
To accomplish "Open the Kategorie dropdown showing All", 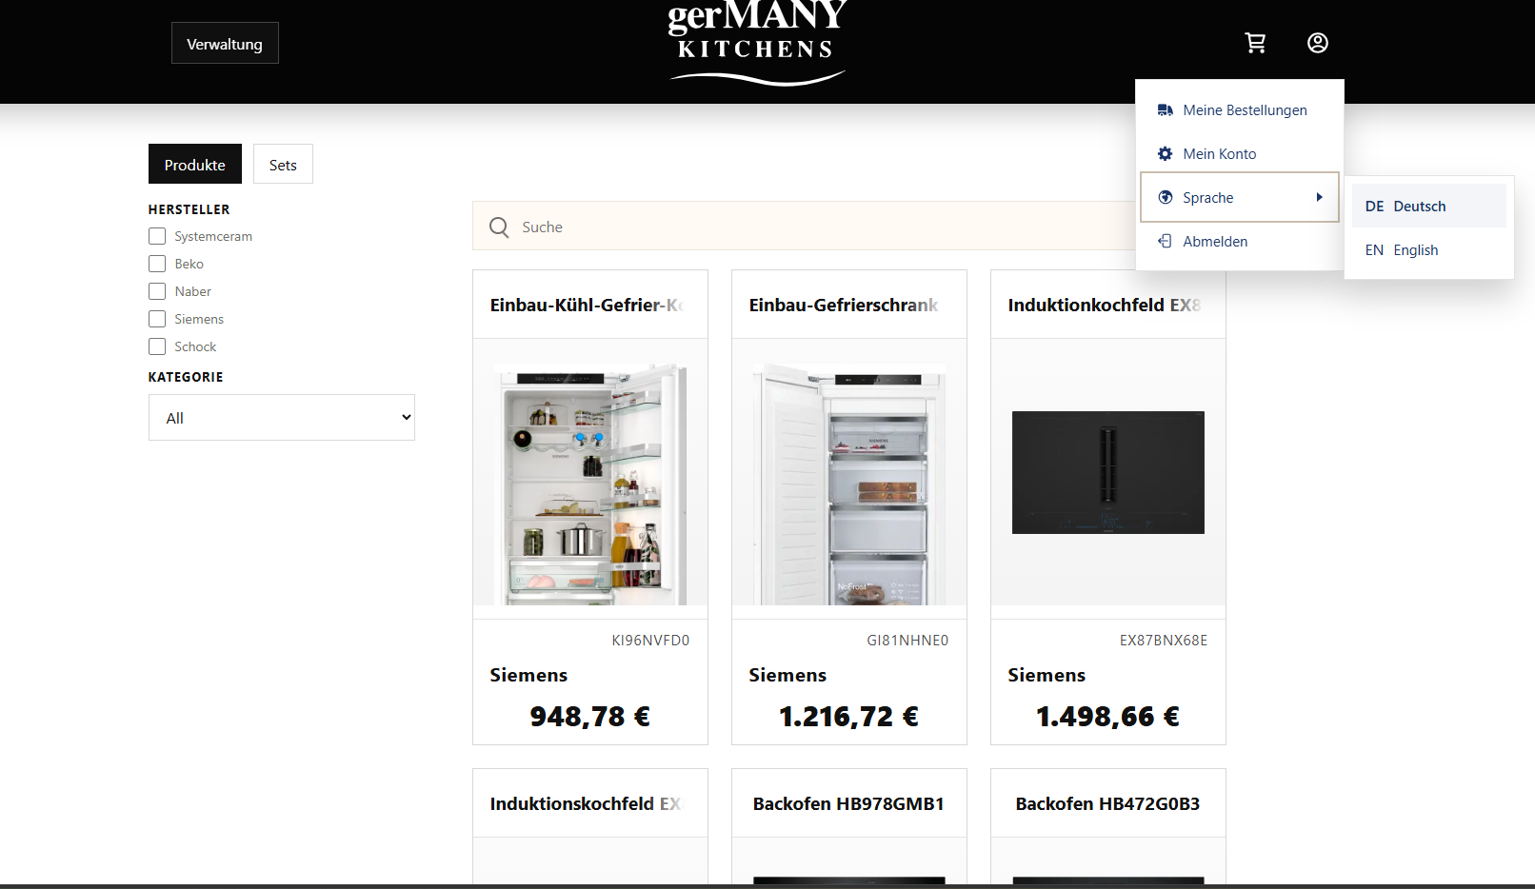I will 282,418.
